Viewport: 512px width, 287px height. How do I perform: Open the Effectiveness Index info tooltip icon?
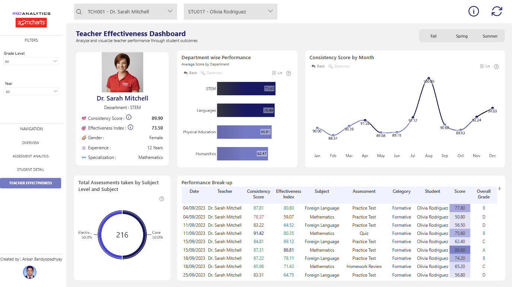pyautogui.click(x=130, y=127)
